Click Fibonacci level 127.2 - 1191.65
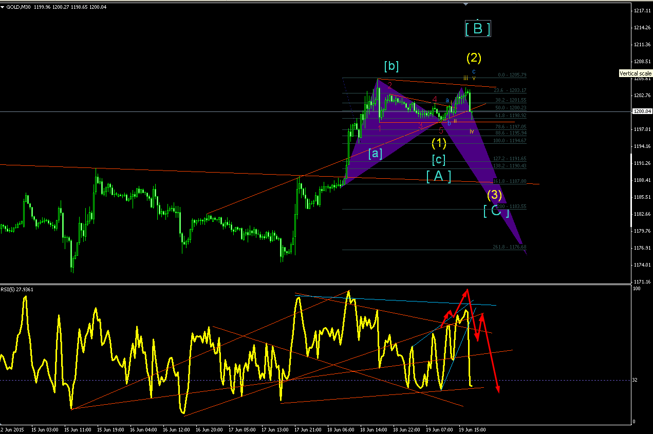Image resolution: width=653 pixels, height=434 pixels. pyautogui.click(x=510, y=159)
